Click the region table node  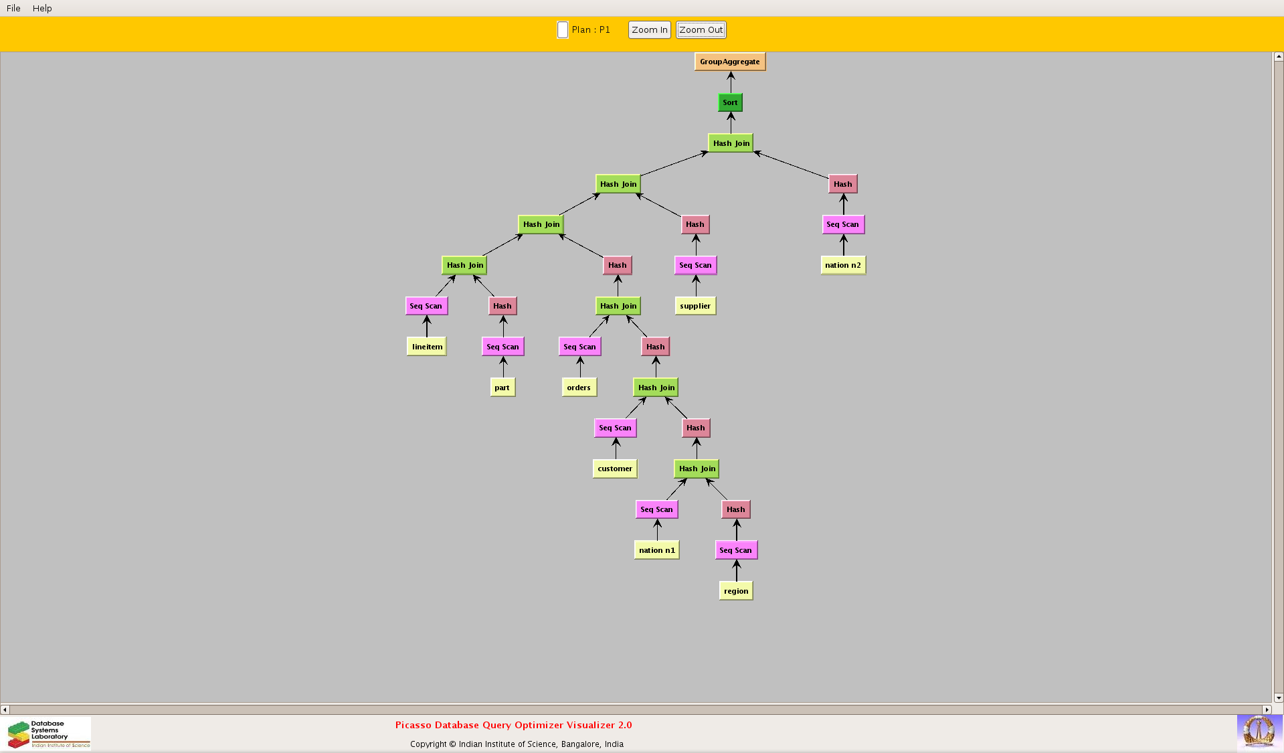click(735, 591)
